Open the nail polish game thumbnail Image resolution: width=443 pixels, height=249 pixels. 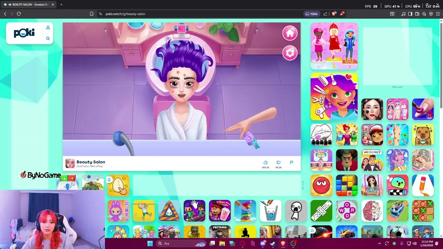(423, 109)
